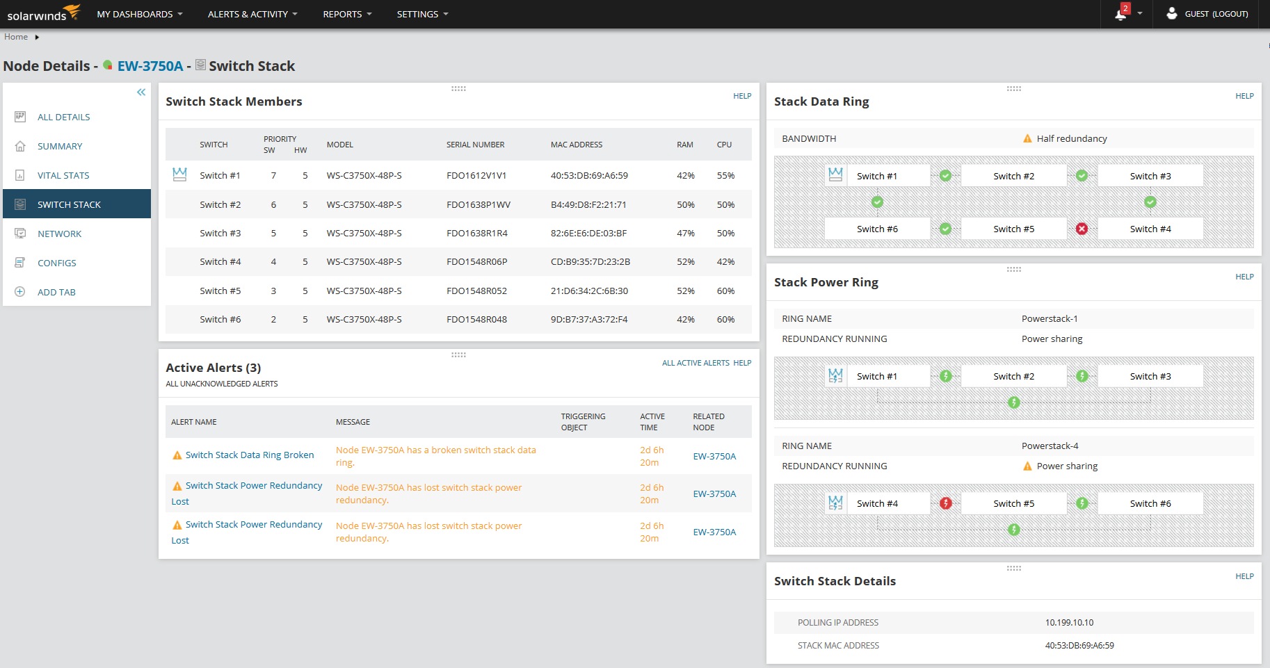Click the red power fault icon next to Switch #4 in Powerstack-4
This screenshot has width=1270, height=668.
click(x=946, y=503)
